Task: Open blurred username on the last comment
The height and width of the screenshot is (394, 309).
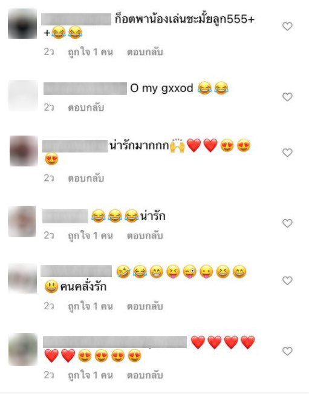Action: (x=115, y=342)
